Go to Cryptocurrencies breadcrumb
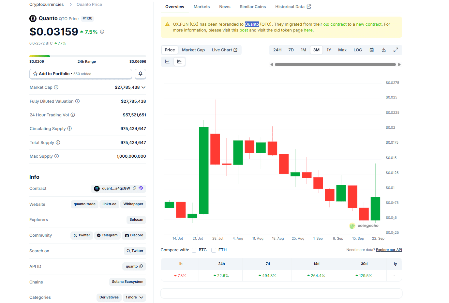The width and height of the screenshot is (449, 303). [46, 5]
